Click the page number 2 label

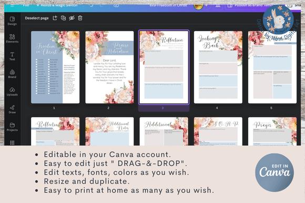(x=108, y=108)
